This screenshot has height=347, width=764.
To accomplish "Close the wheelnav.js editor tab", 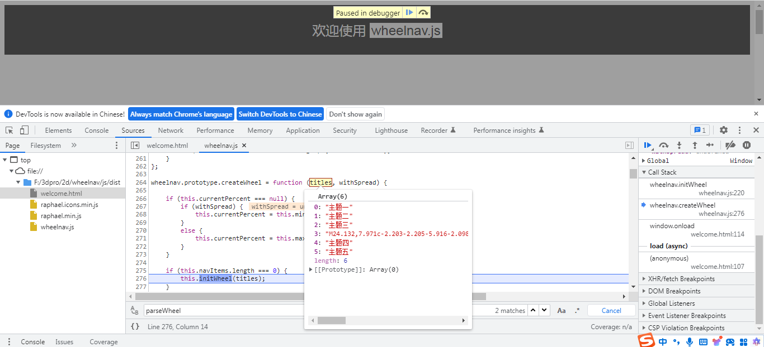I will (244, 146).
